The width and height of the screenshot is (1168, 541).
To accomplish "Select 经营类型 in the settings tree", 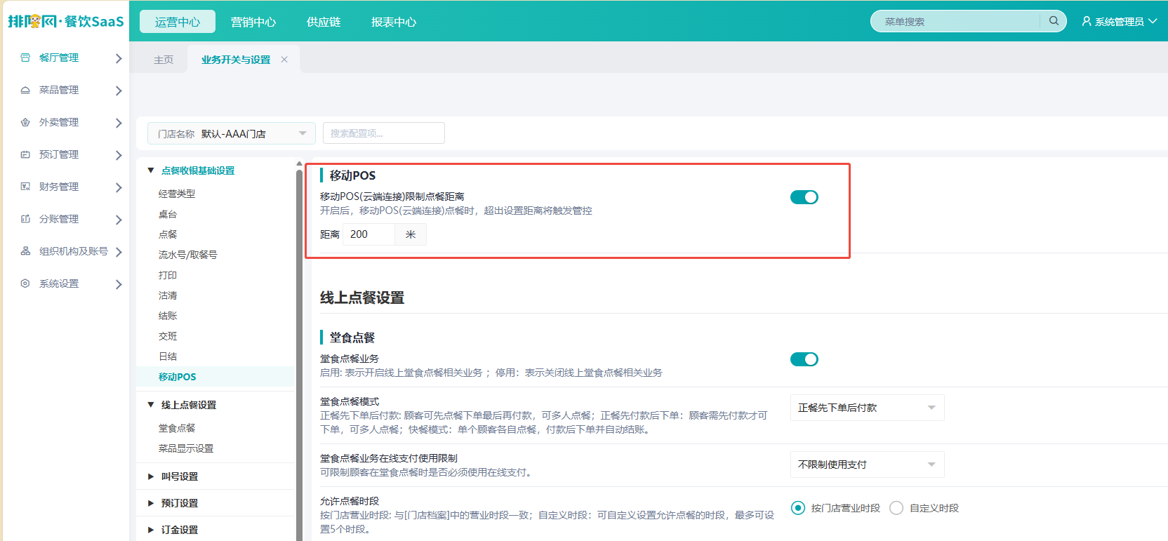I will [177, 194].
